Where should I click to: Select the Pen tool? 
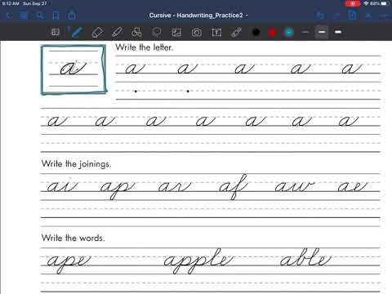(76, 32)
